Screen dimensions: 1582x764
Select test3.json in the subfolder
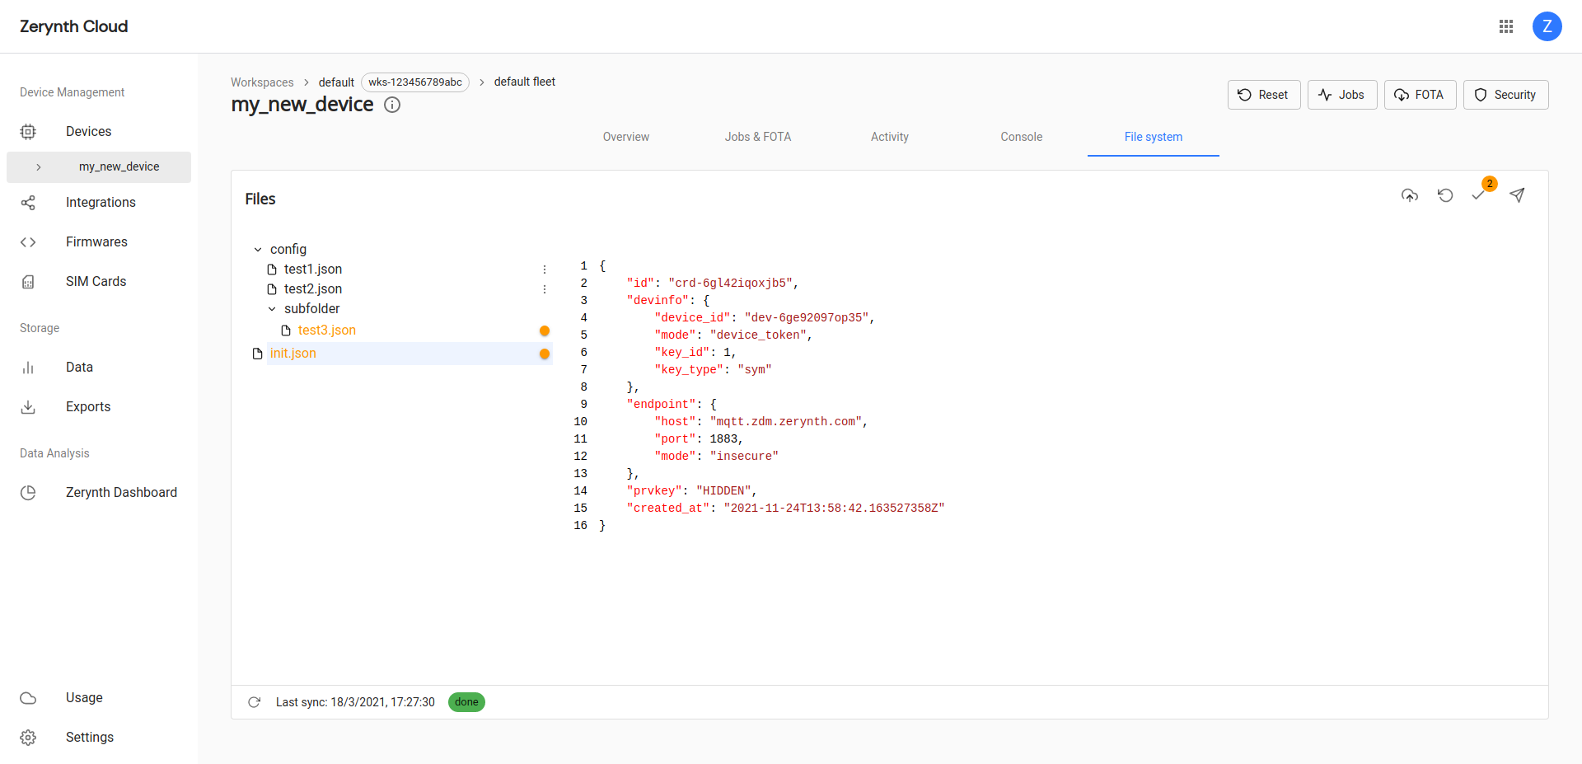click(327, 330)
